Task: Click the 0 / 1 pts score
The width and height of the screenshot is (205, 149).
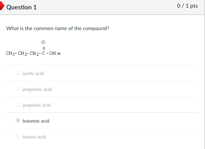Action: click(x=187, y=6)
